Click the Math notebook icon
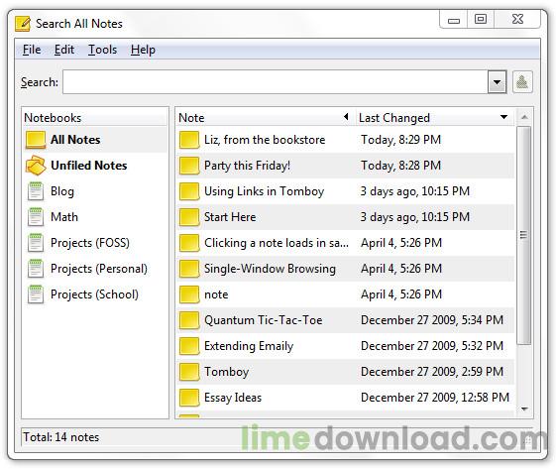The image size is (556, 469). tap(36, 217)
